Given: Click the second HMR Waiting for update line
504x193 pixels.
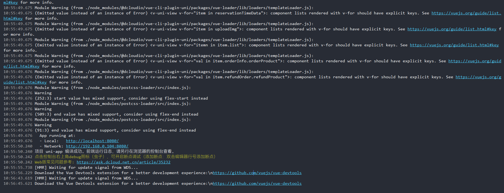Looking at the screenshot, I should click(x=86, y=178).
